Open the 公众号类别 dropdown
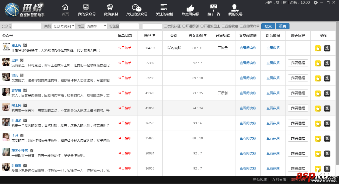The width and height of the screenshot is (339, 184). (64, 26)
